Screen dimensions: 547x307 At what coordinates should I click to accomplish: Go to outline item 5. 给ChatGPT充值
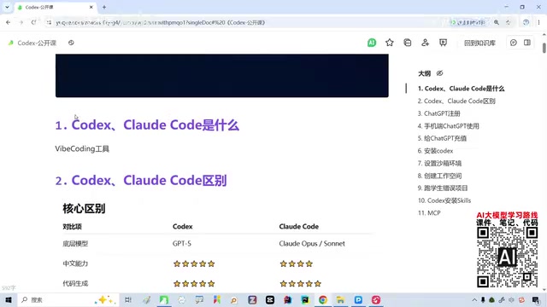442,138
